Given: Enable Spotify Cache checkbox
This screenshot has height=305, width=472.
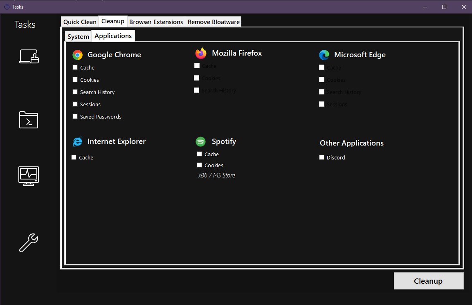Looking at the screenshot, I should click(x=199, y=154).
